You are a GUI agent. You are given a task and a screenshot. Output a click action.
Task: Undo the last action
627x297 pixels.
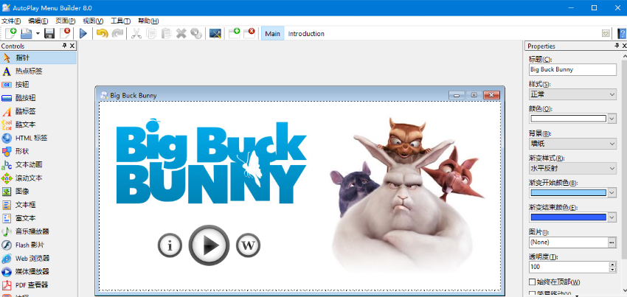pyautogui.click(x=103, y=34)
